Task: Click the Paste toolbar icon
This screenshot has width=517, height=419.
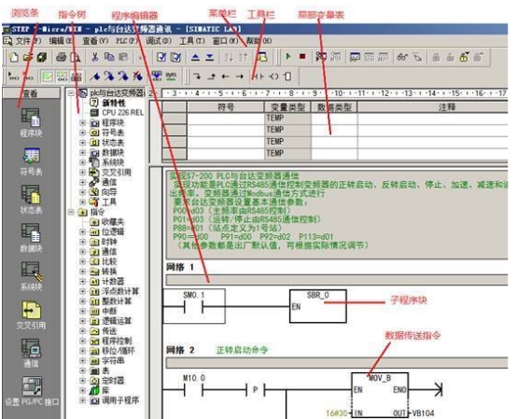Action: pyautogui.click(x=123, y=57)
